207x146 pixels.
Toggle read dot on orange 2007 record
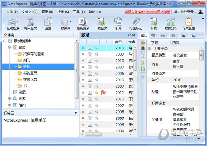pos(83,118)
